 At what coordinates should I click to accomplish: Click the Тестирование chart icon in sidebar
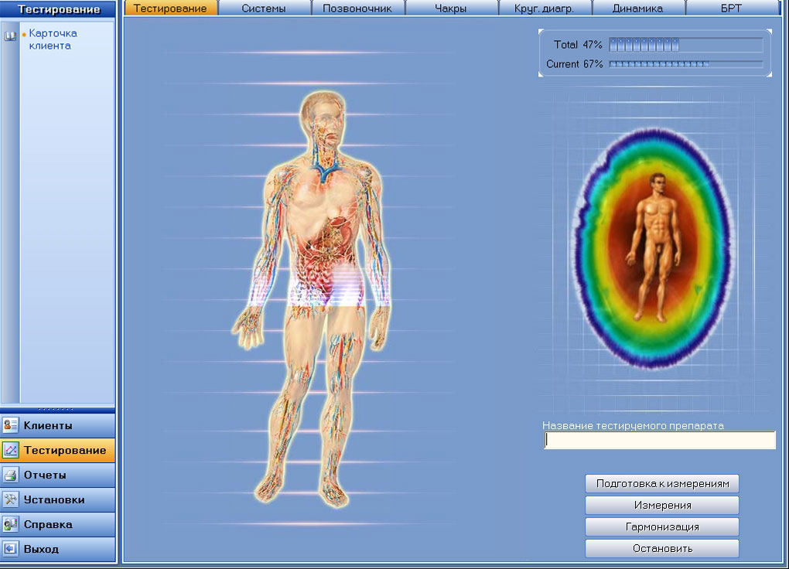click(10, 450)
